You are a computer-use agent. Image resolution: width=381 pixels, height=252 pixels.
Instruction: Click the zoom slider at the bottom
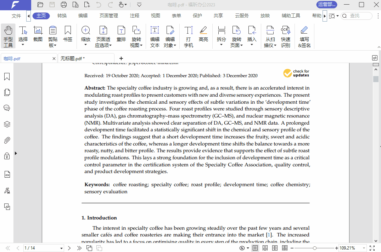(x=314, y=248)
